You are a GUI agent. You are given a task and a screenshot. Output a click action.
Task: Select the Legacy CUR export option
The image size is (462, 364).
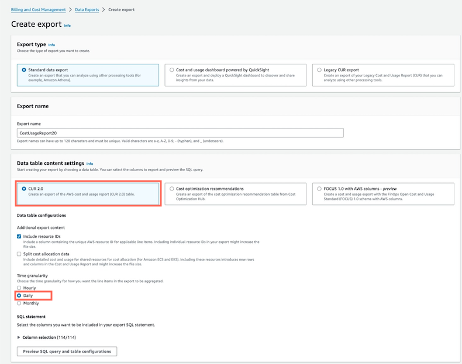point(319,70)
